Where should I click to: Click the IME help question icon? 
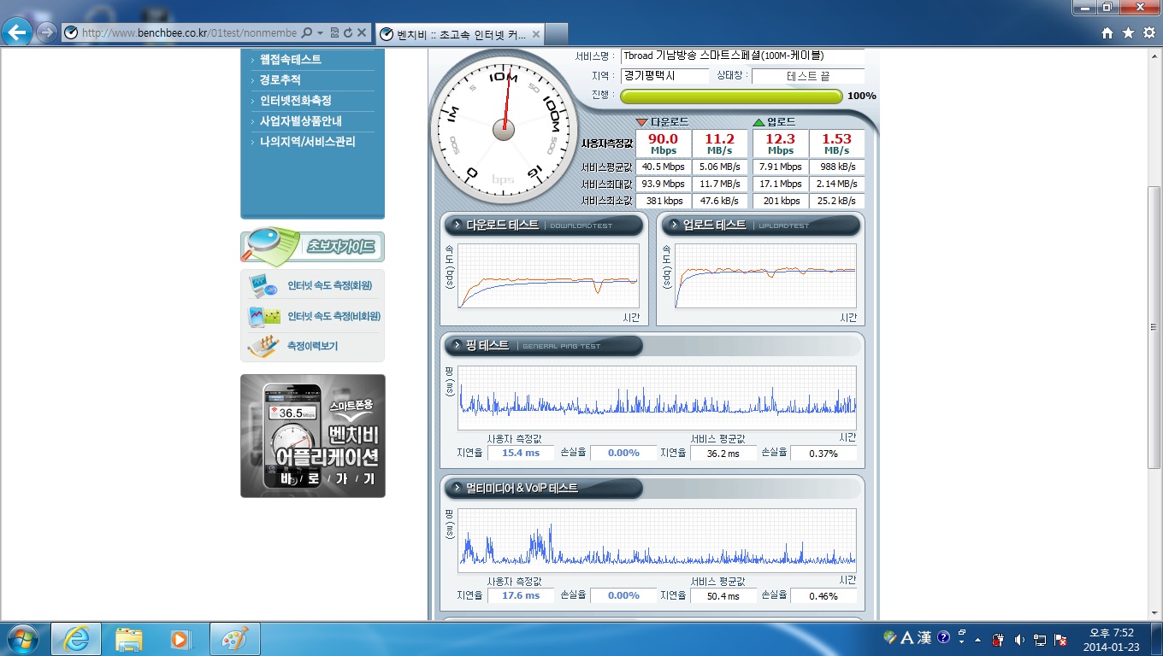coord(943,637)
